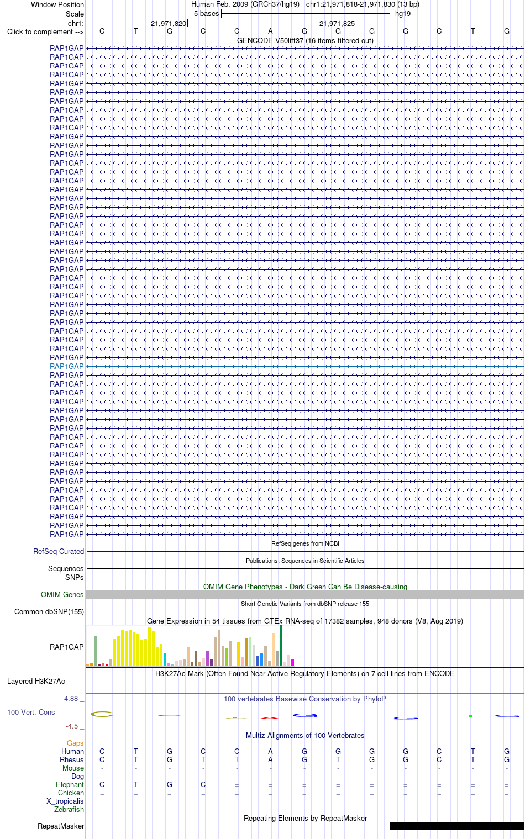
Task: Click the "RefSeq genes from NCBI" track title
Action: coord(305,543)
